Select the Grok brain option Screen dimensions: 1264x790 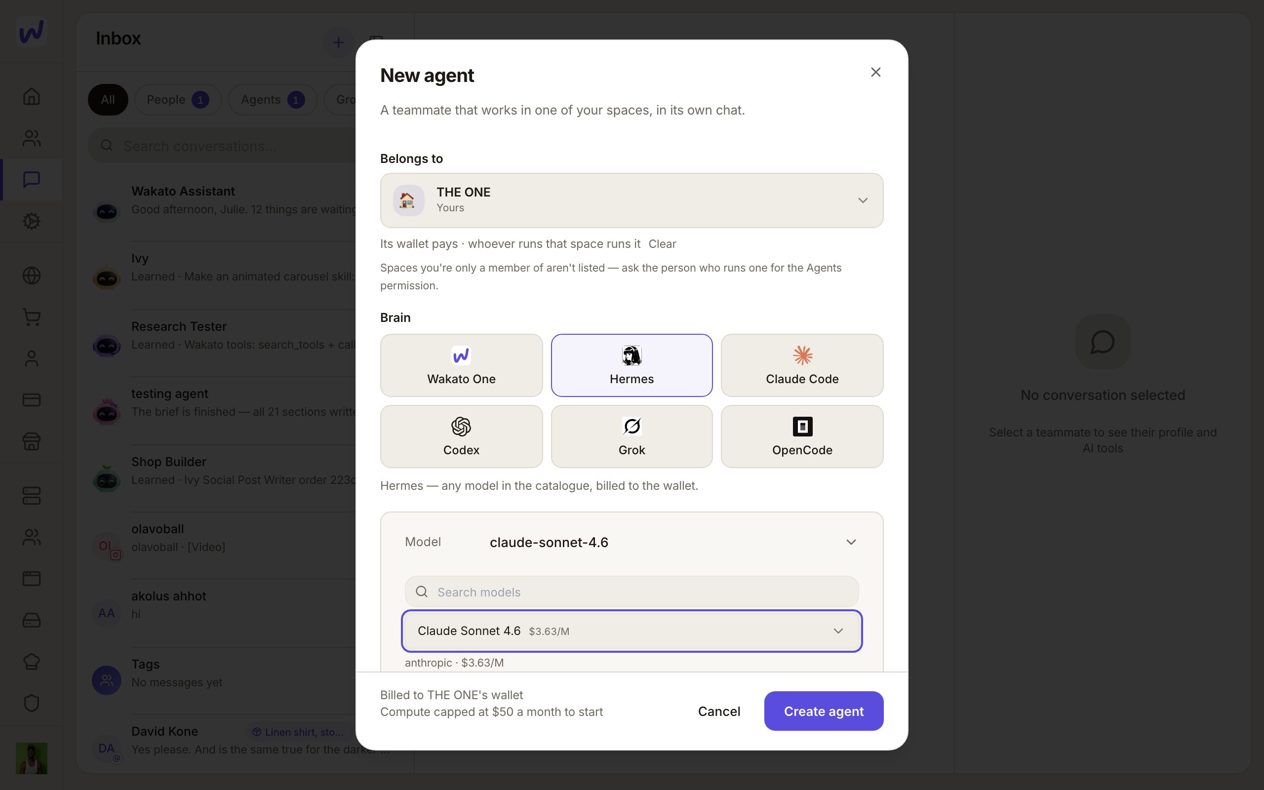[x=632, y=436]
